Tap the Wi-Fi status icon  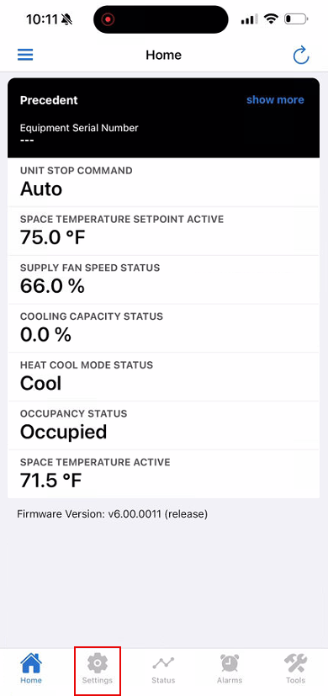pyautogui.click(x=270, y=19)
